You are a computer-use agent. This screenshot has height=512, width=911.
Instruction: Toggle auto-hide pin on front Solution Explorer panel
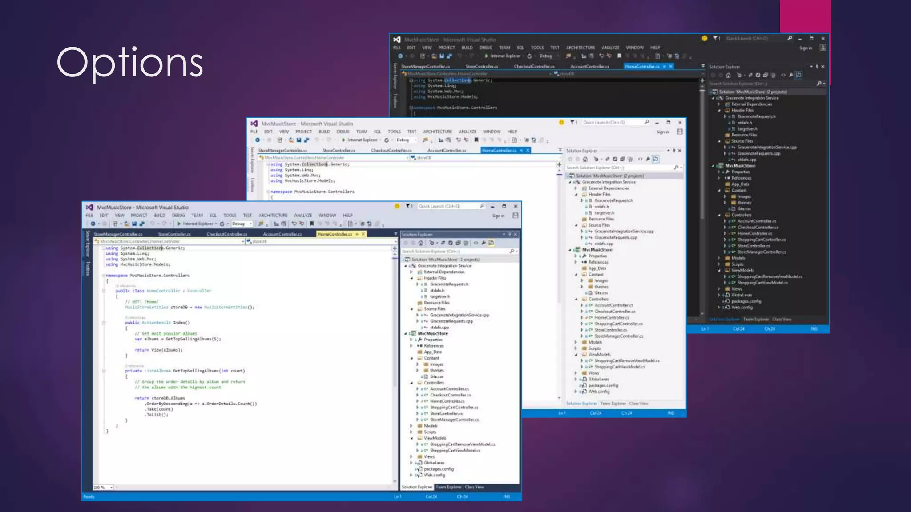tap(510, 234)
